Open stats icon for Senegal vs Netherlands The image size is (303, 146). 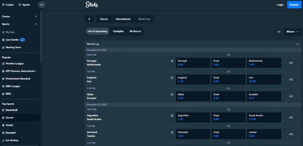coord(172,61)
